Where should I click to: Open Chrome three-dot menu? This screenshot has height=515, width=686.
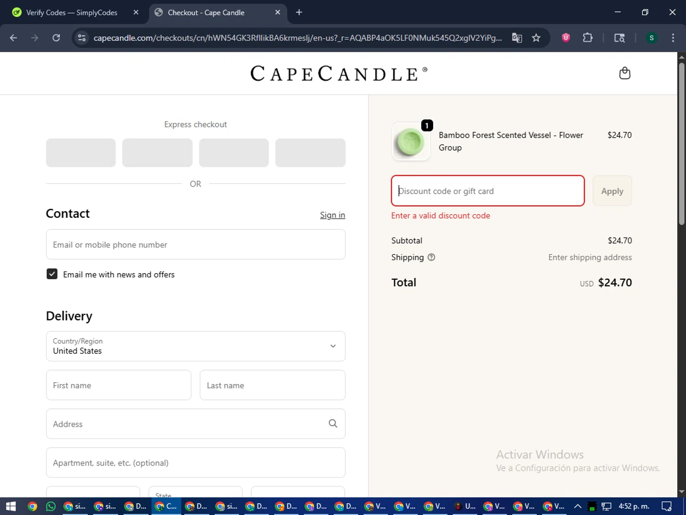[673, 38]
